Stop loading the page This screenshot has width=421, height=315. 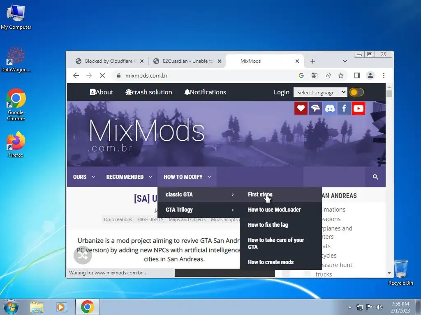pyautogui.click(x=102, y=75)
